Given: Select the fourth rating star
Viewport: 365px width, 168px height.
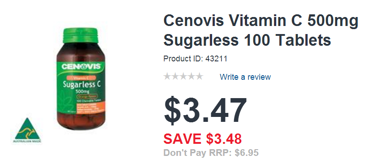Looking at the screenshot, I should (x=191, y=77).
